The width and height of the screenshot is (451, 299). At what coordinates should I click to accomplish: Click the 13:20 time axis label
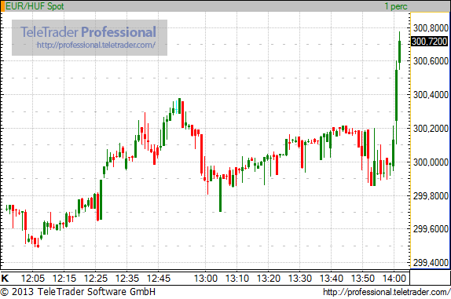tap(269, 278)
